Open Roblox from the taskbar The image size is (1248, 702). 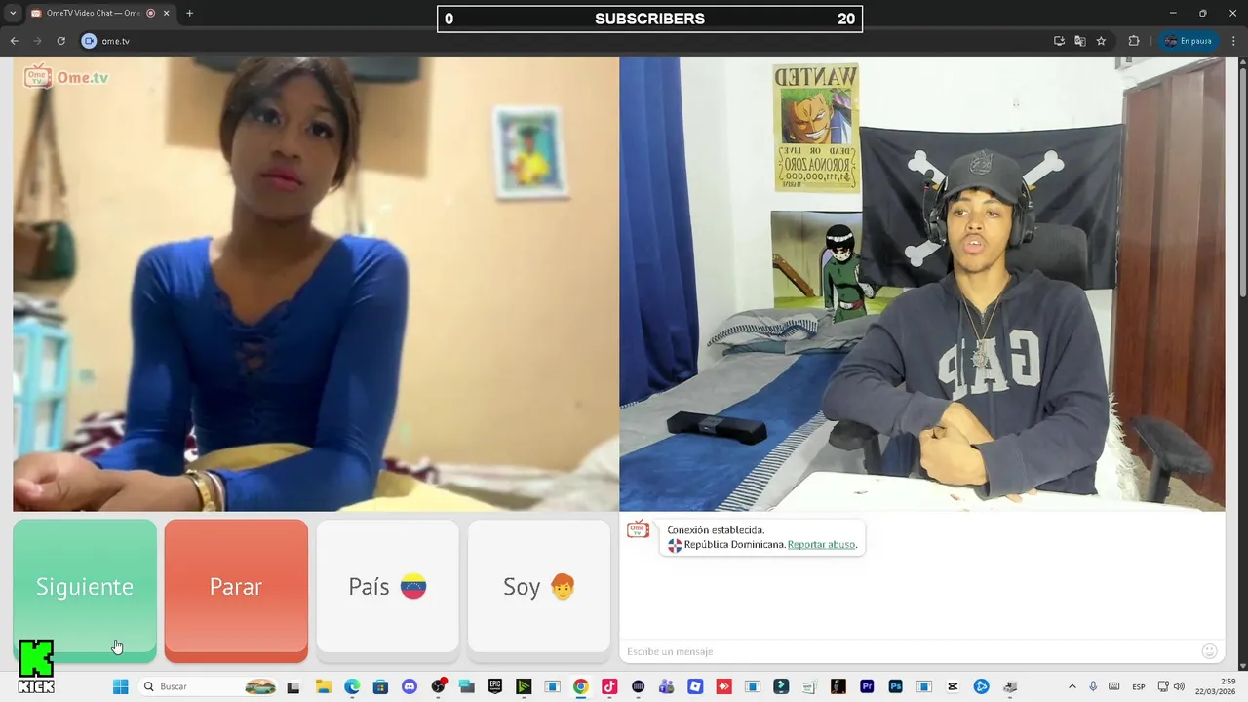pos(695,686)
